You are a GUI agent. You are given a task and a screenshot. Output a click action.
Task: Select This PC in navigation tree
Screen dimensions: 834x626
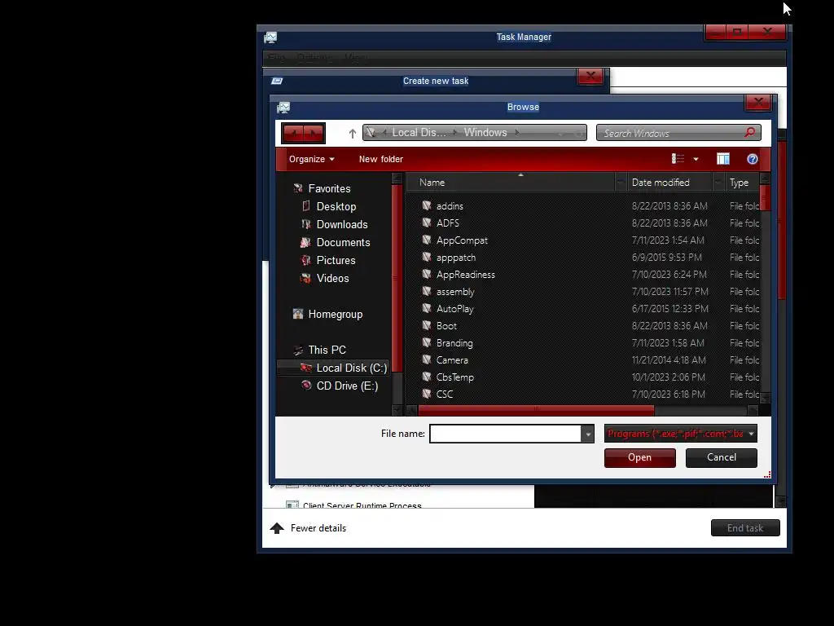[x=327, y=350]
